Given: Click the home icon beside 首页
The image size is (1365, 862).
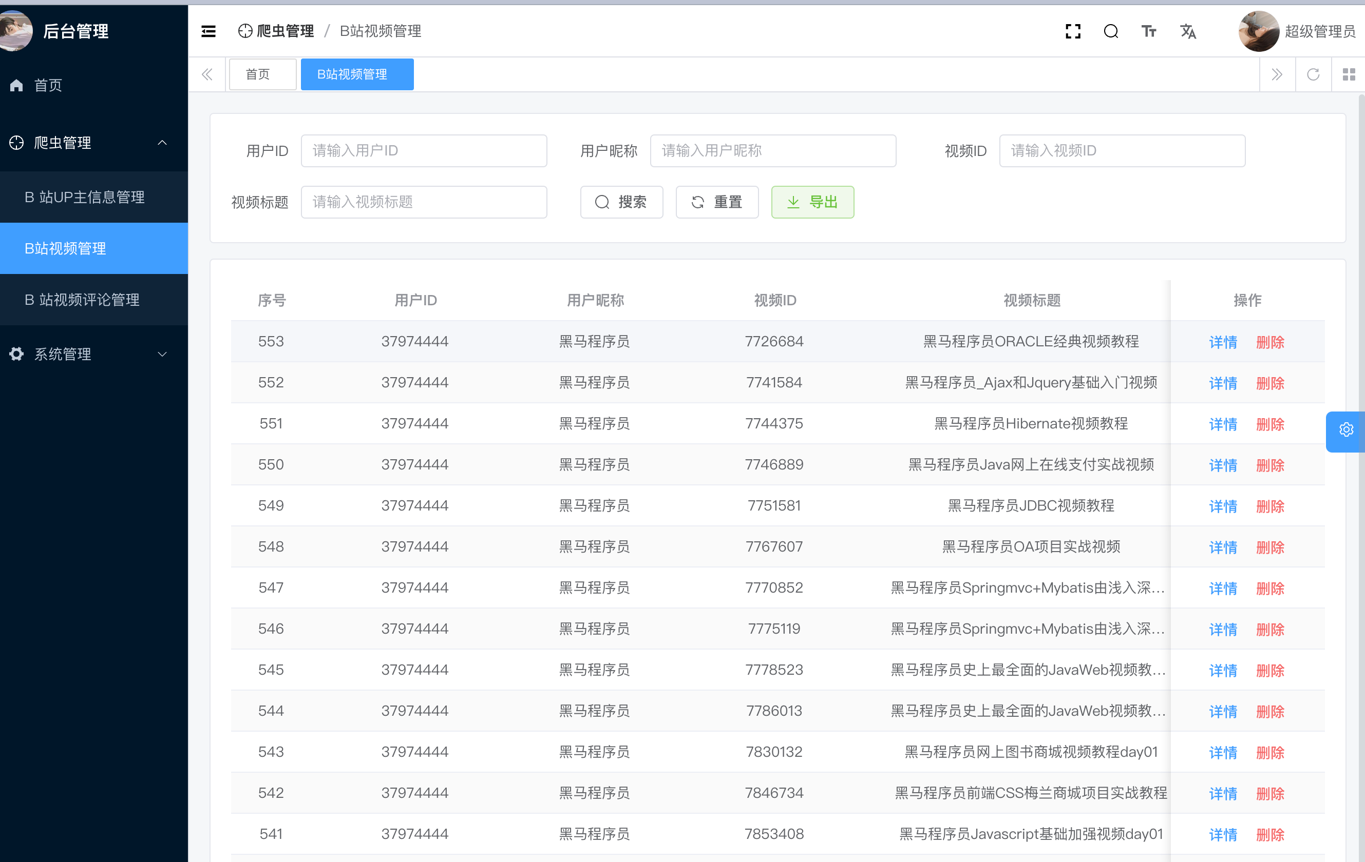Looking at the screenshot, I should 16,85.
